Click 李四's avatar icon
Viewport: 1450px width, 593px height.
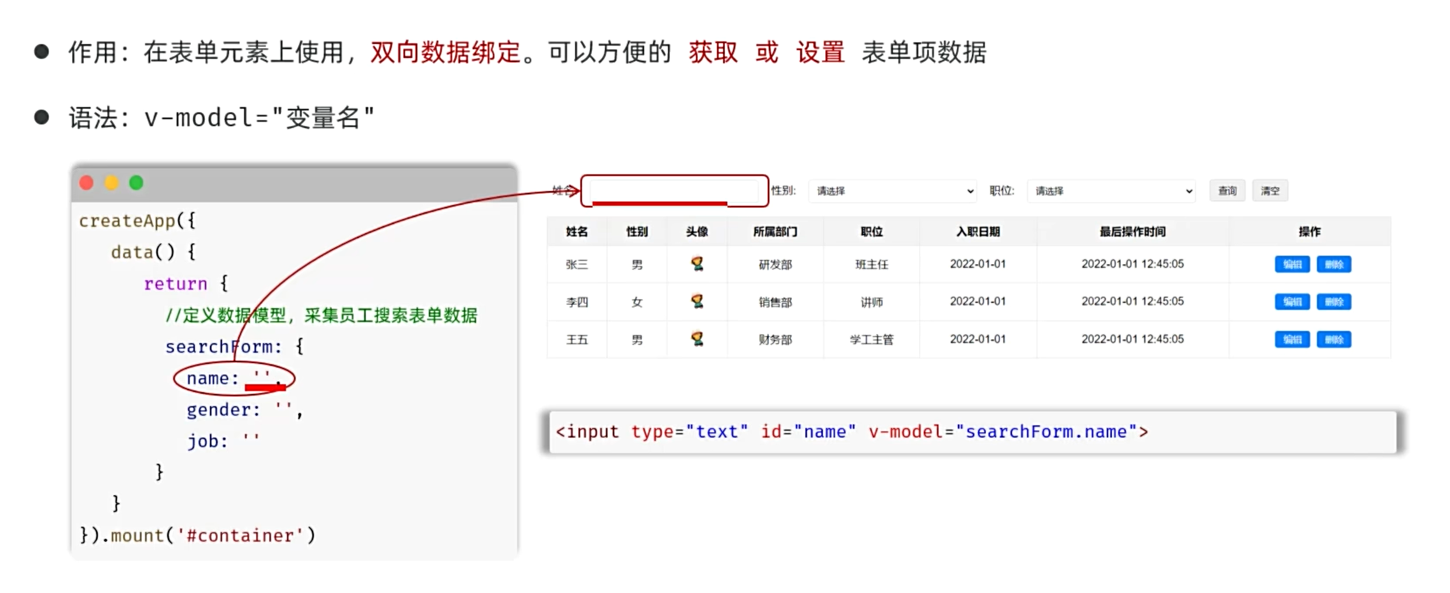[x=697, y=301]
